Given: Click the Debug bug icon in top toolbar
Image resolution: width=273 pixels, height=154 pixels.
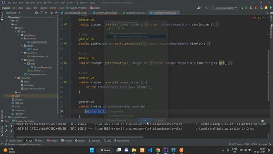Looking at the screenshot, I should tap(247, 8).
